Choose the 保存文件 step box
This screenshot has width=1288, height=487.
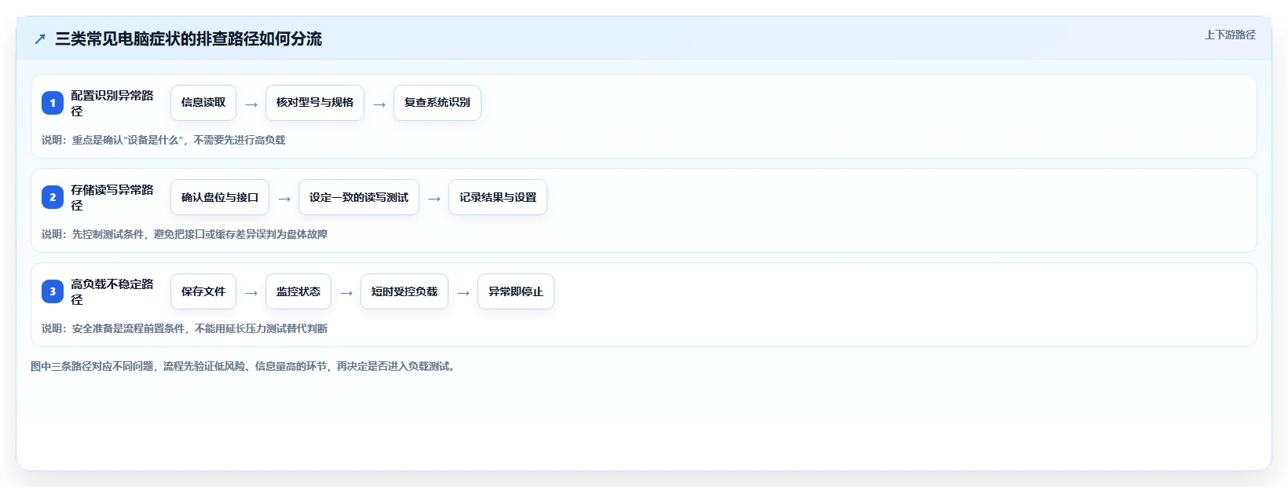[x=203, y=291]
